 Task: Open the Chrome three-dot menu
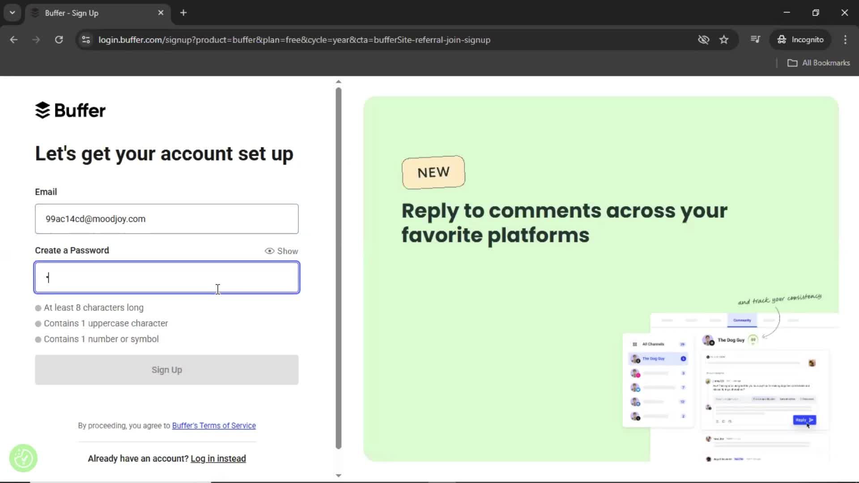click(846, 40)
